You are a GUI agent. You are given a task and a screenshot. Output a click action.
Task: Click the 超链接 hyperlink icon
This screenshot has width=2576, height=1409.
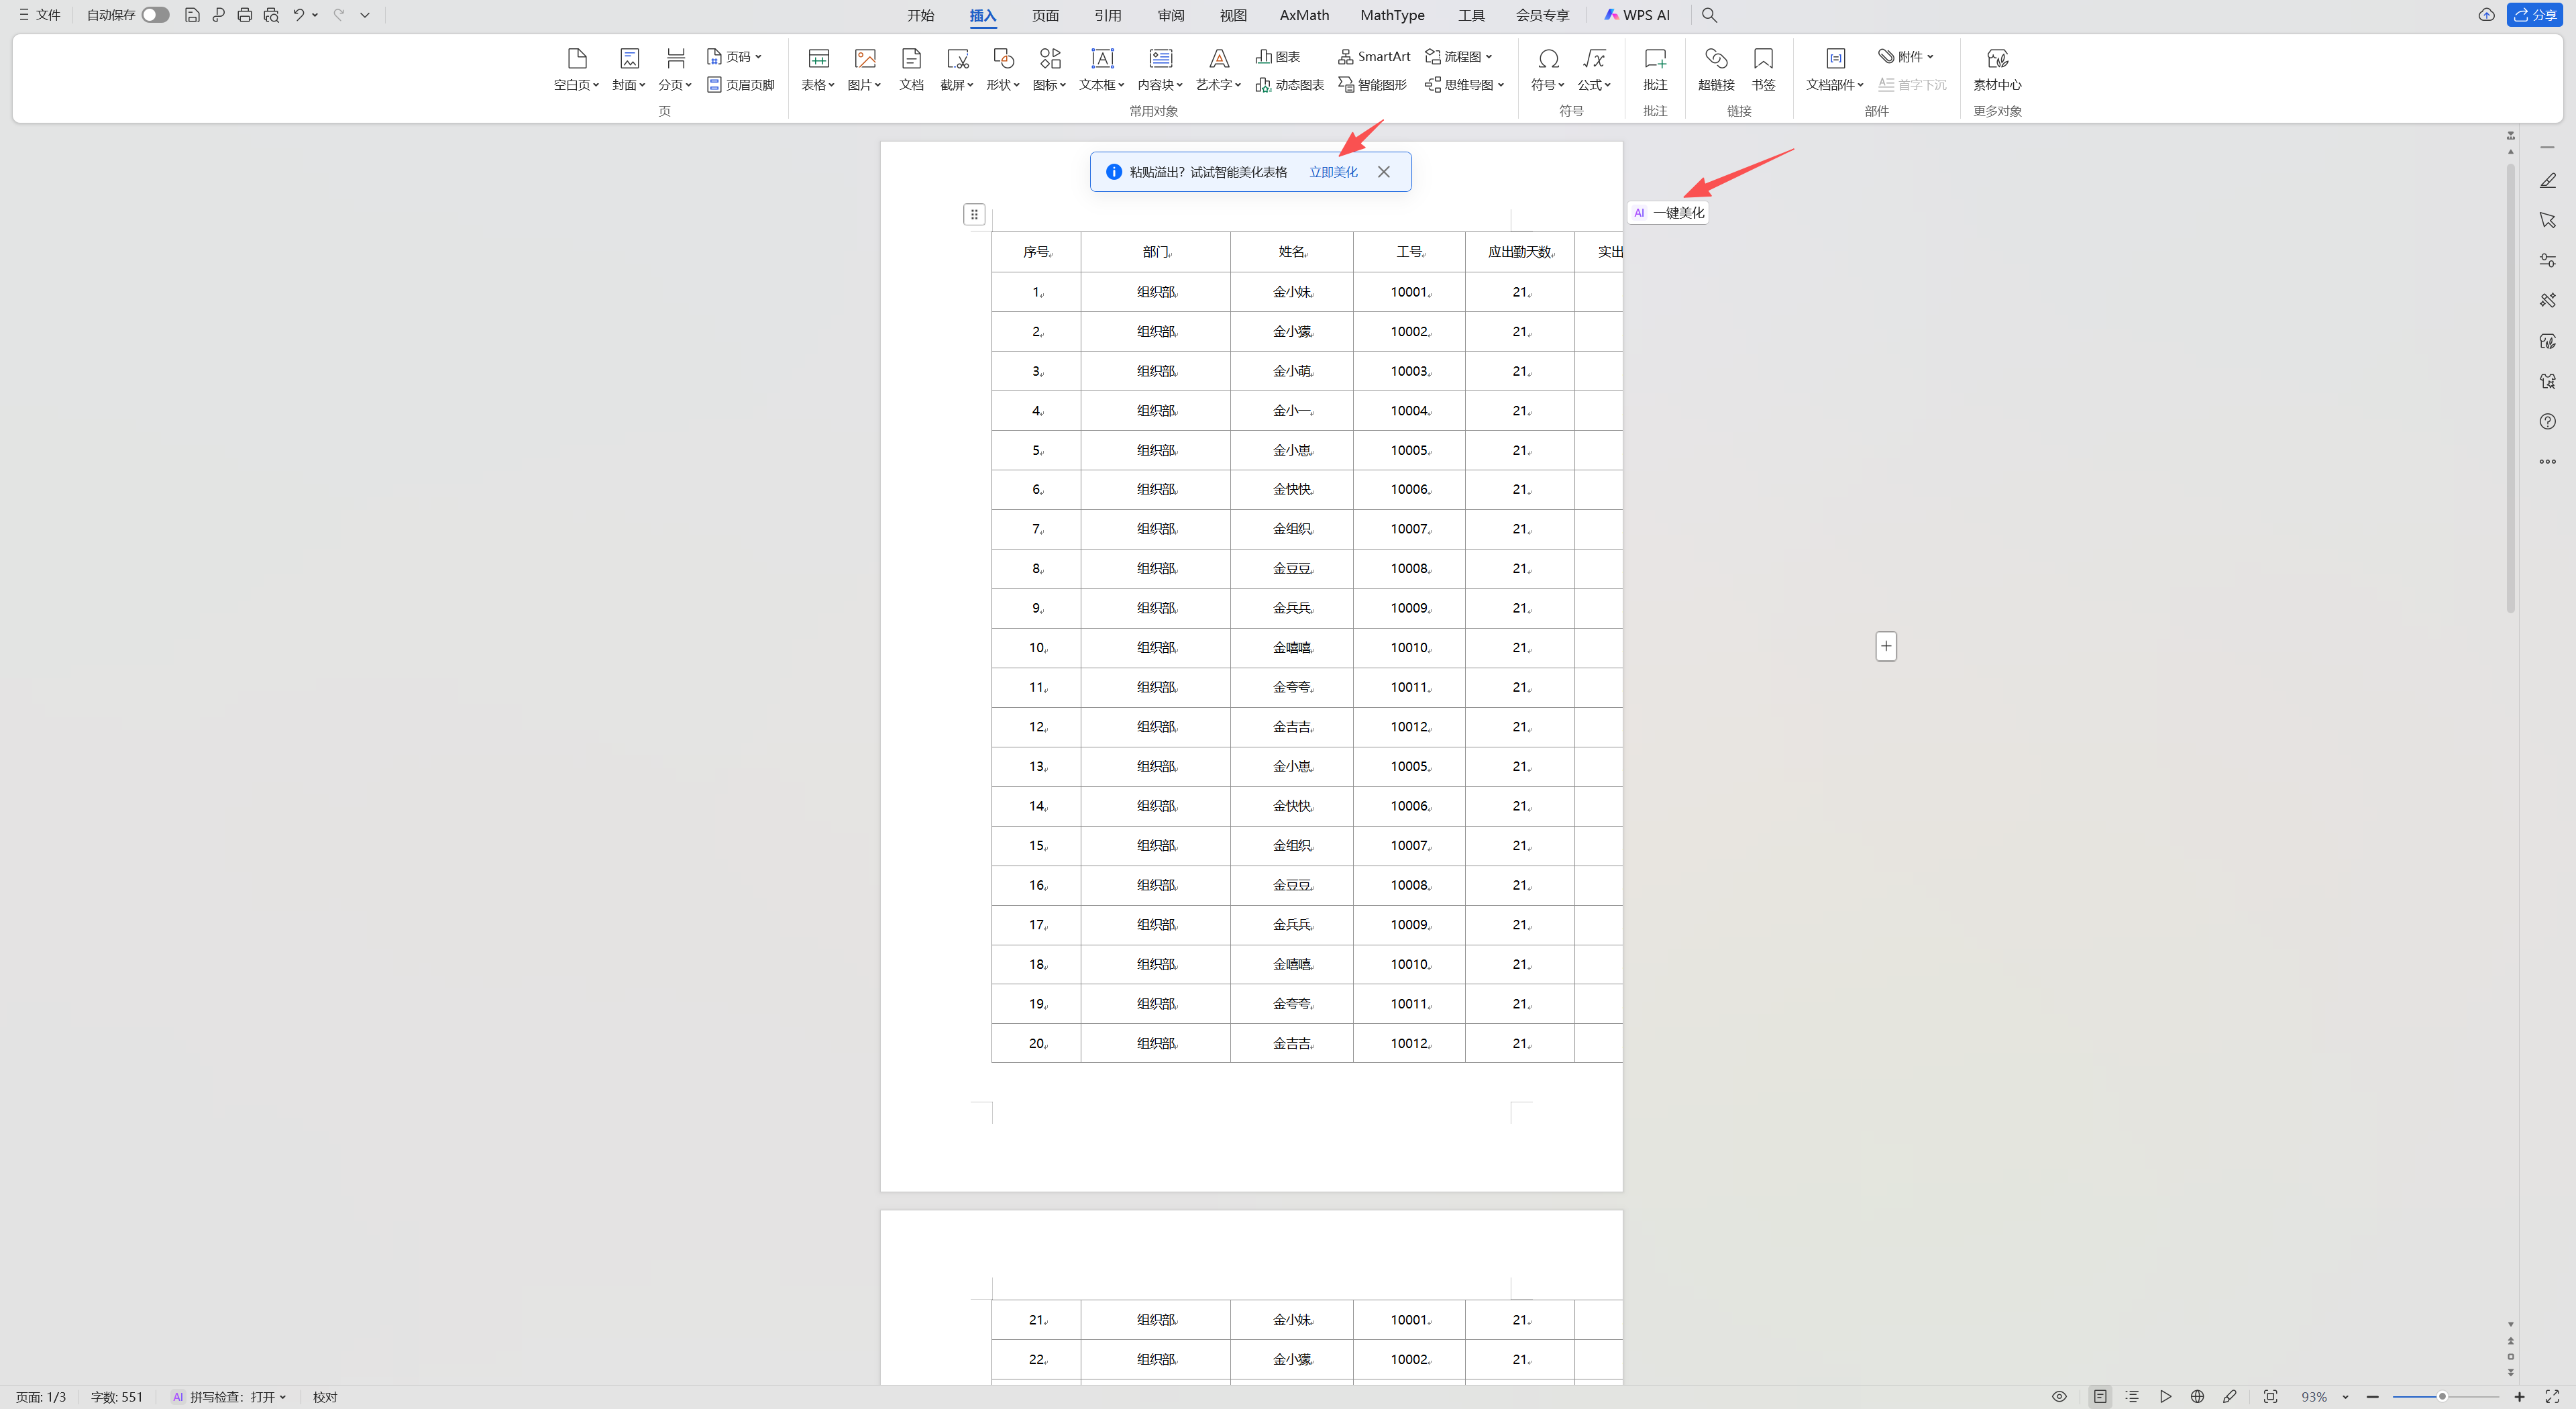(x=1715, y=59)
